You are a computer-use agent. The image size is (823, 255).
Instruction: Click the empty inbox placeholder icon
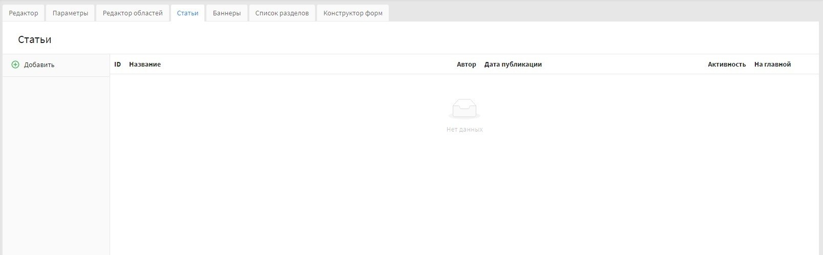click(464, 109)
